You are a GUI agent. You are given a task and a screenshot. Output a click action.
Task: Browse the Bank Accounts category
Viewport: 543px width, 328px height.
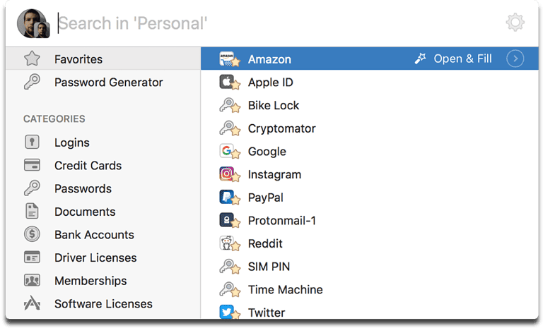click(94, 235)
